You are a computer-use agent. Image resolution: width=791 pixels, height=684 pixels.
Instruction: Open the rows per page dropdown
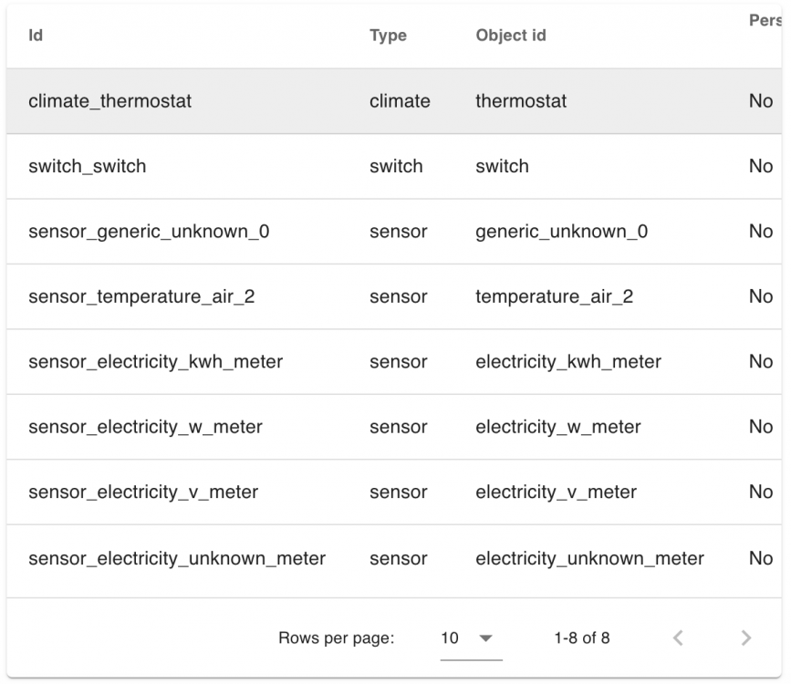[x=470, y=638]
